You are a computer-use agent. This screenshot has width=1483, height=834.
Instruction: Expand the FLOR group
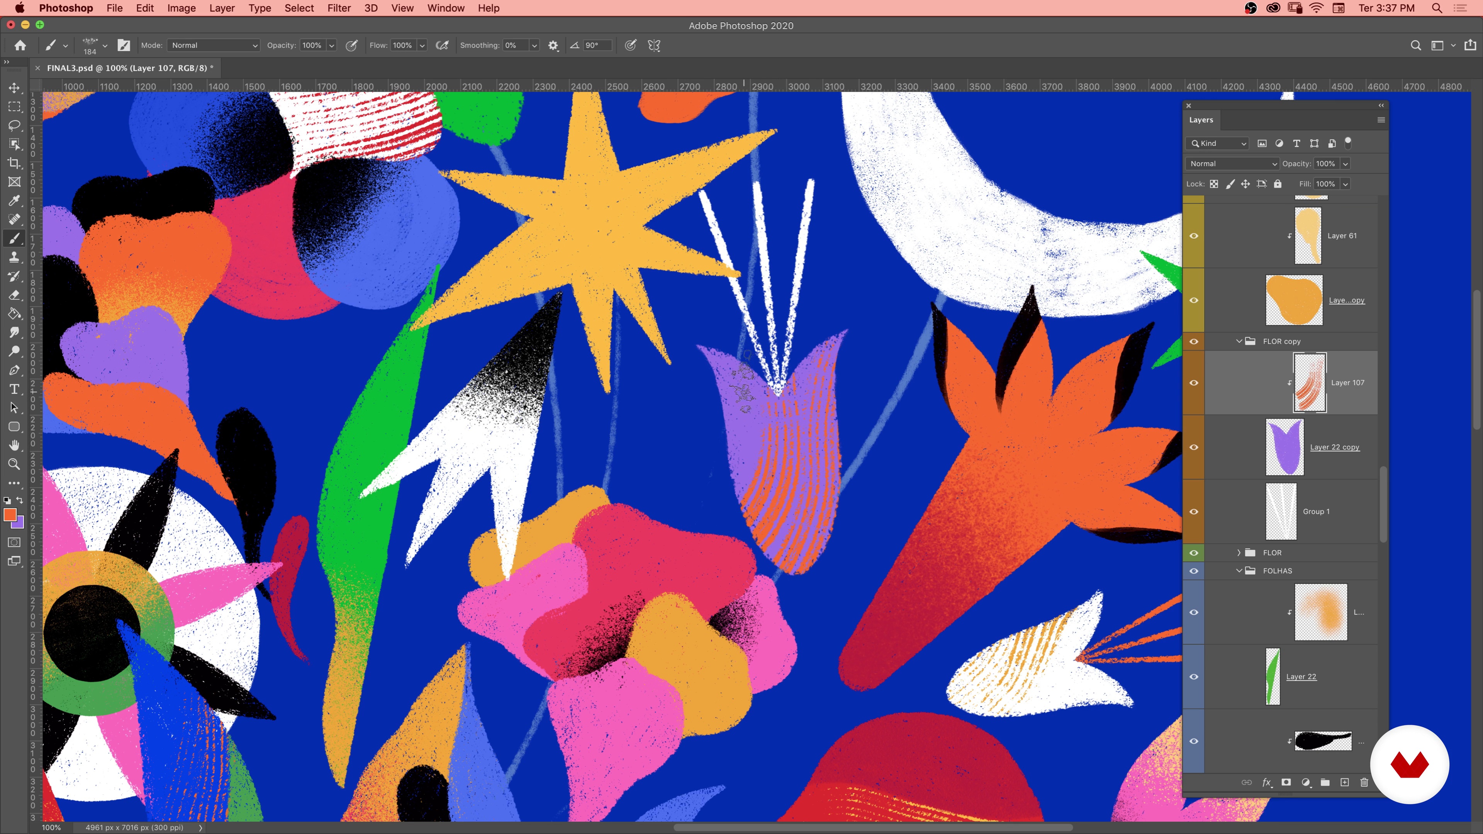coord(1239,553)
